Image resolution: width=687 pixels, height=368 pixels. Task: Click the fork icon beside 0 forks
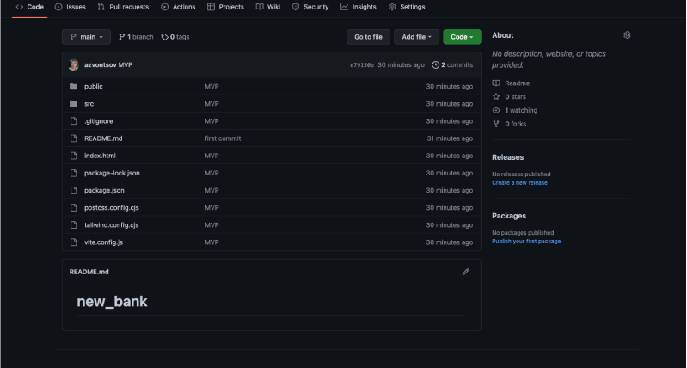496,124
